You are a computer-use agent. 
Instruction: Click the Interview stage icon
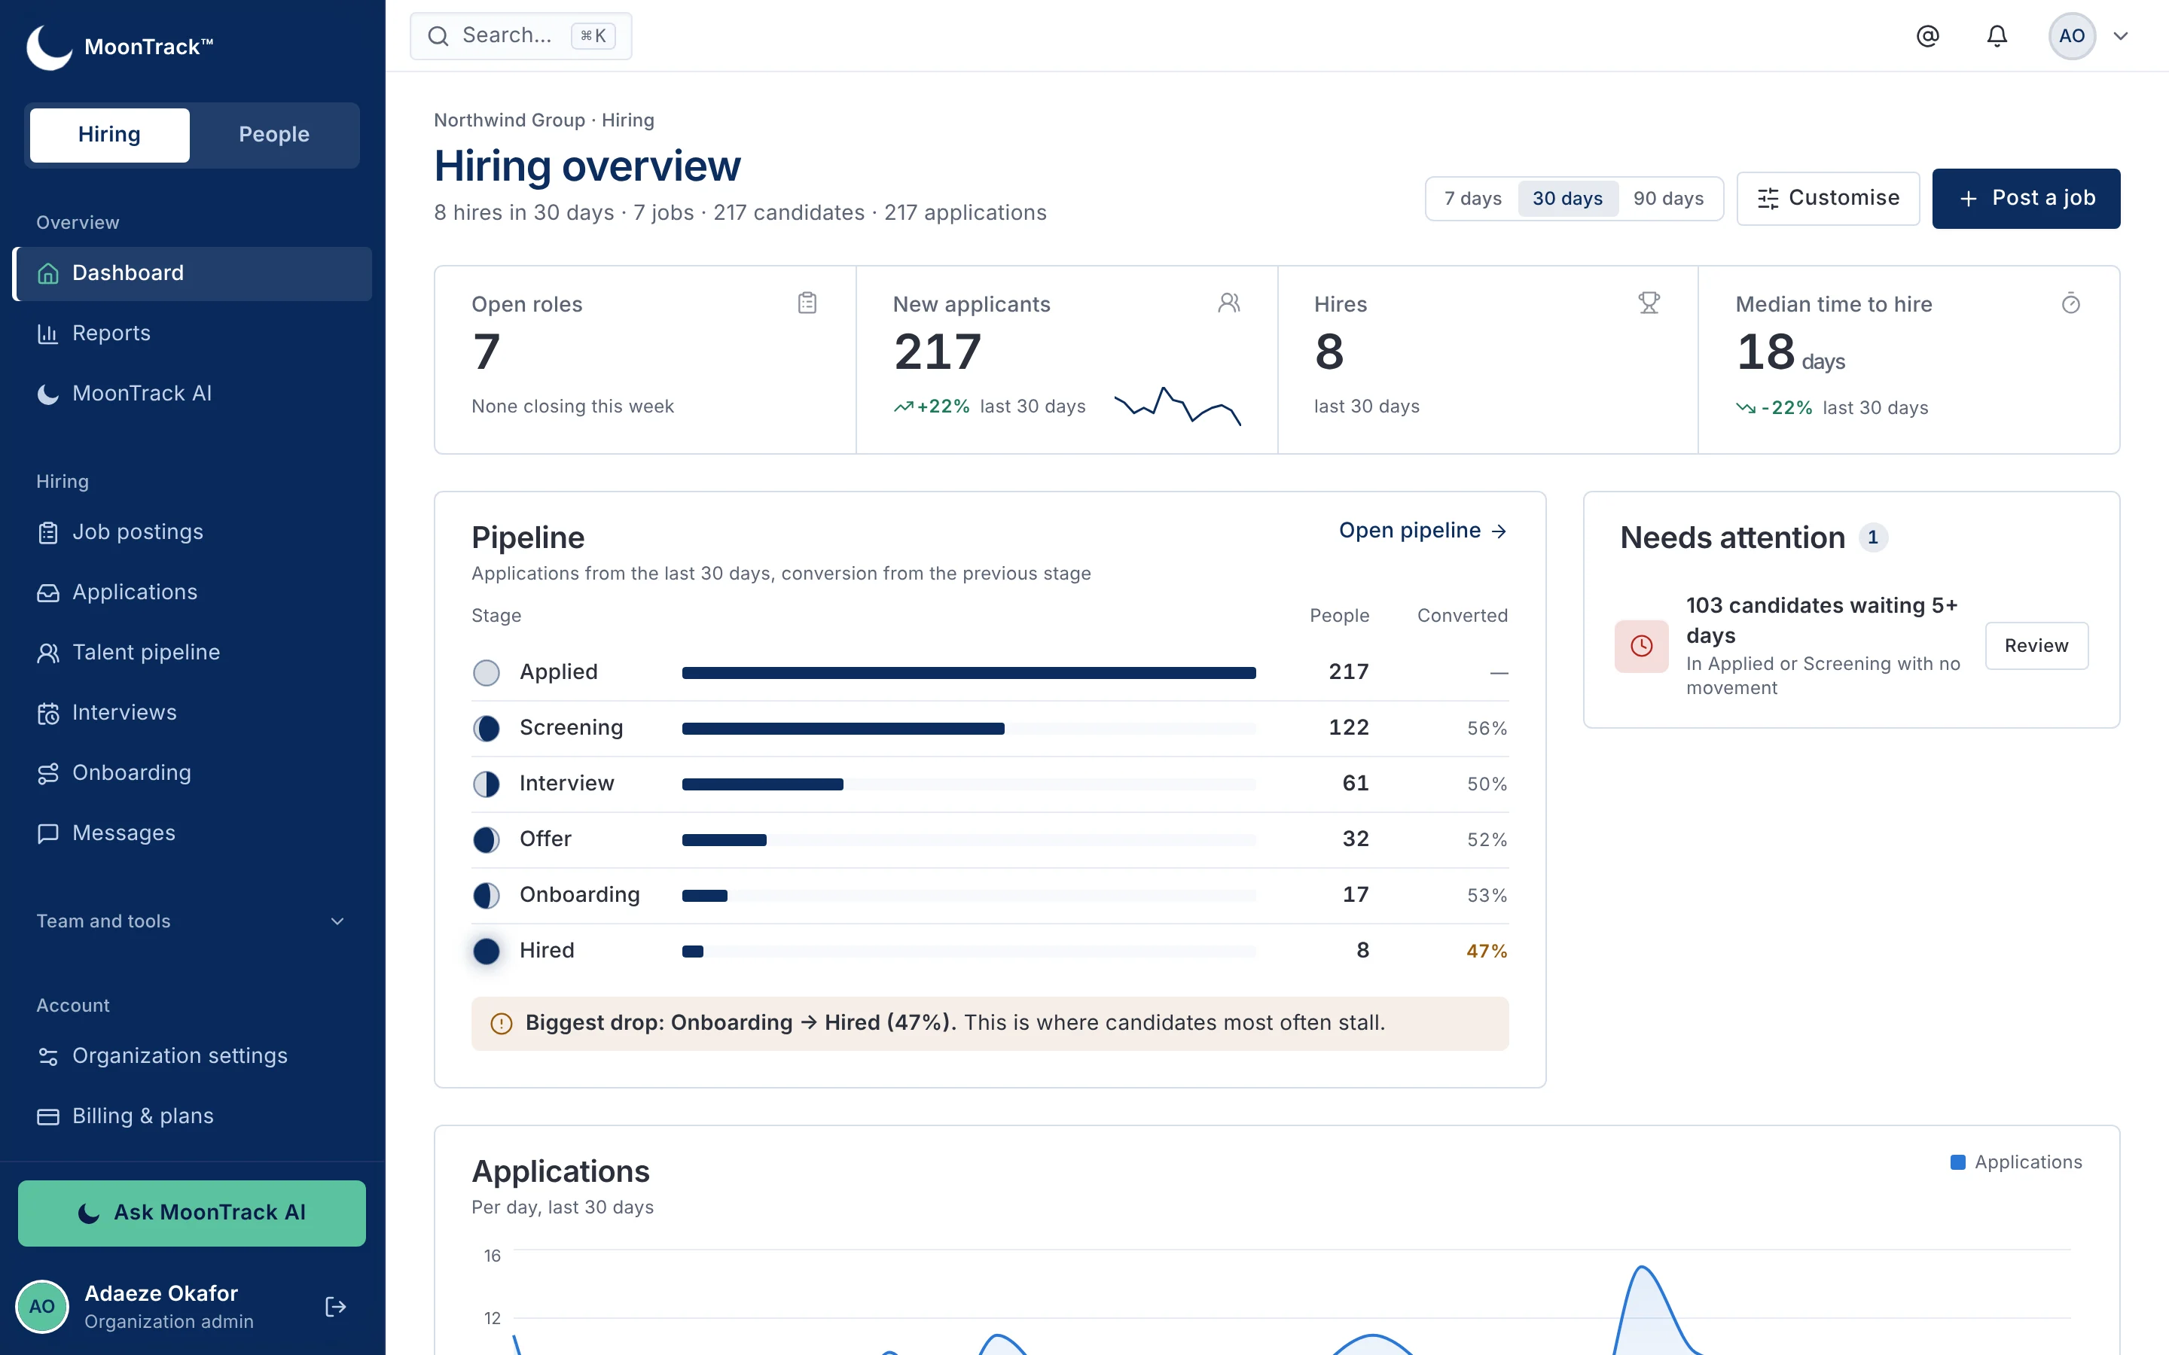click(x=486, y=784)
